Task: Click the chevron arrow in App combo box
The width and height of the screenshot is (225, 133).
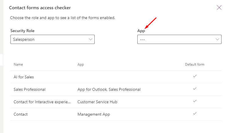Action: [217, 39]
